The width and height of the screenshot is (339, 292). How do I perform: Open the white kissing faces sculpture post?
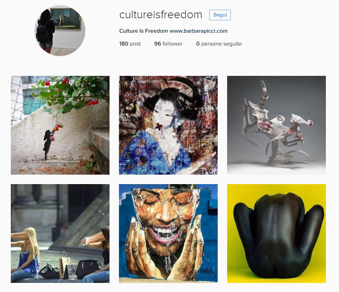pyautogui.click(x=276, y=125)
